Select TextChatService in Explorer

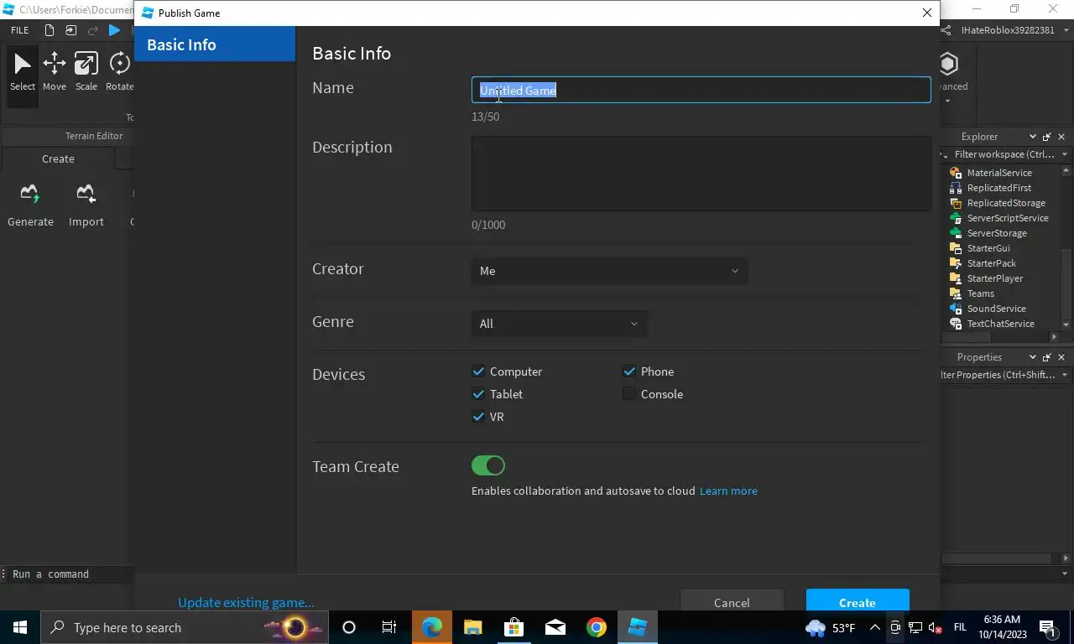(x=1000, y=324)
